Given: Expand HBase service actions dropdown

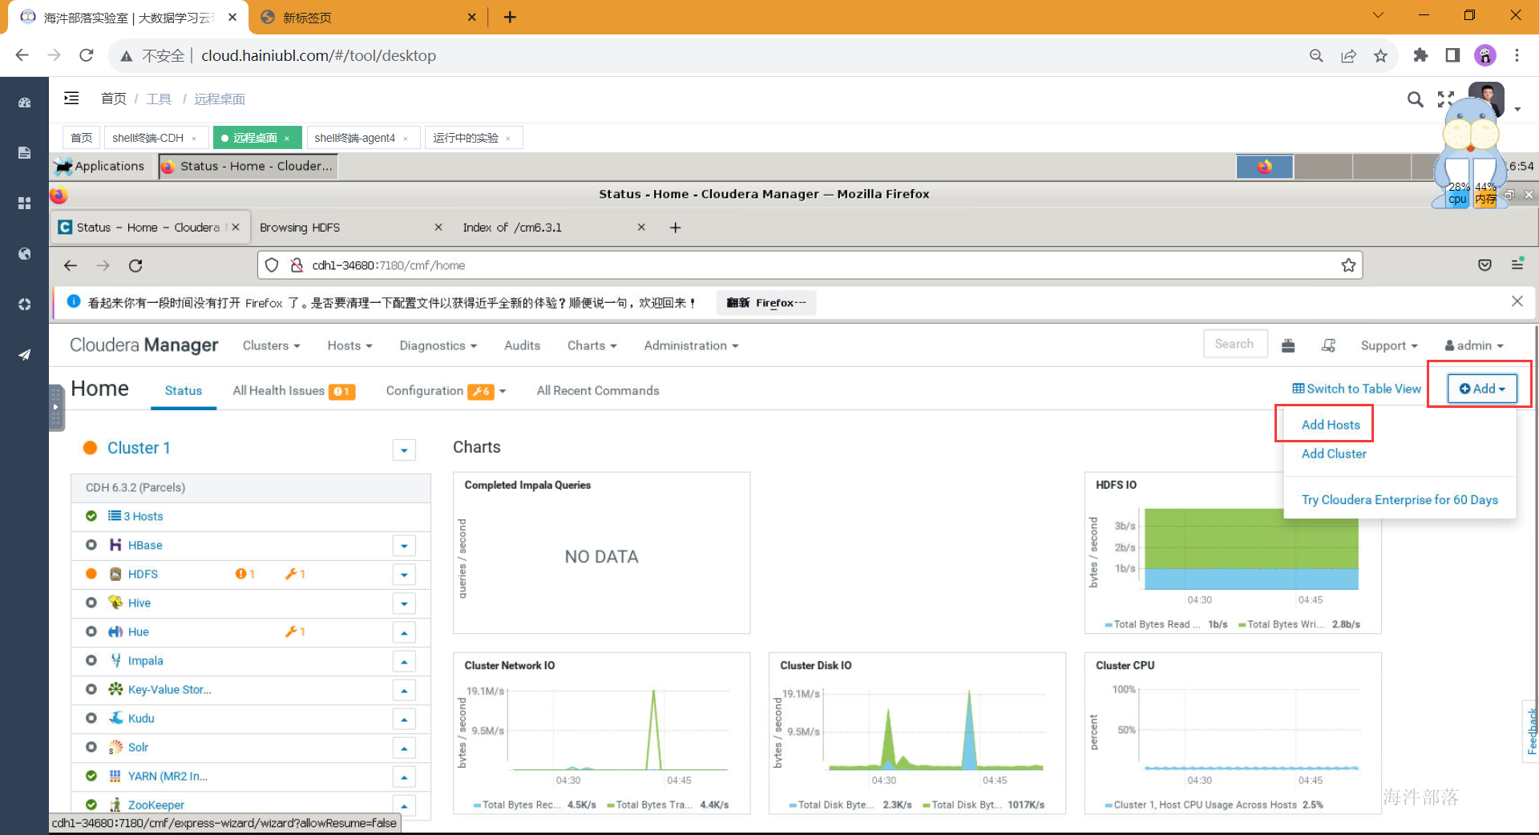Looking at the screenshot, I should (404, 546).
